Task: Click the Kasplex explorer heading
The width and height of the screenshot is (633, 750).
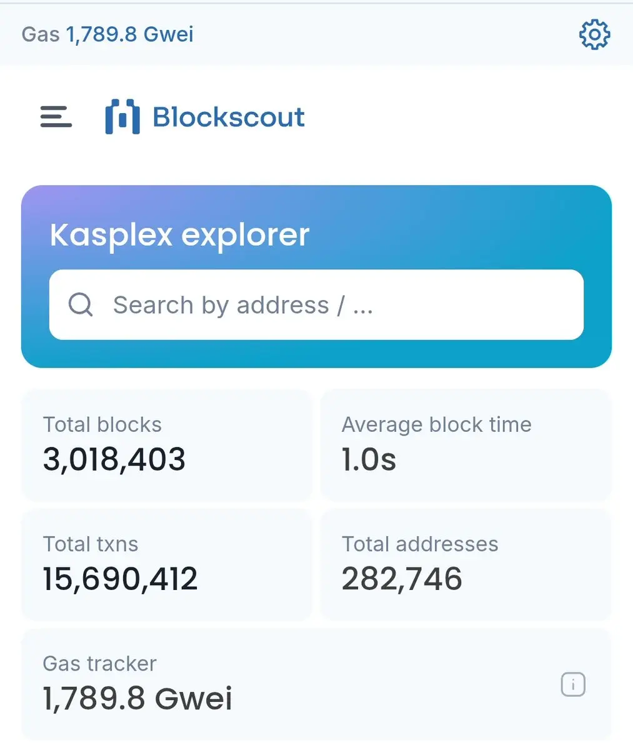Action: (180, 236)
